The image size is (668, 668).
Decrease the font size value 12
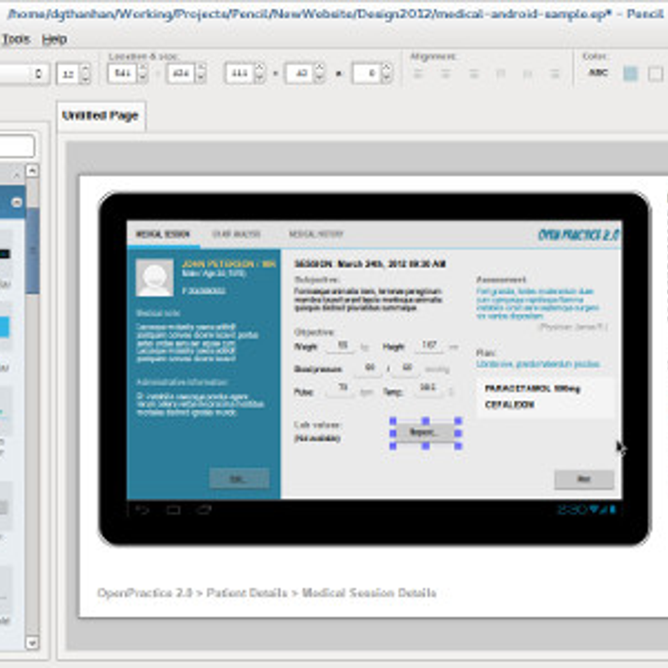pos(85,78)
